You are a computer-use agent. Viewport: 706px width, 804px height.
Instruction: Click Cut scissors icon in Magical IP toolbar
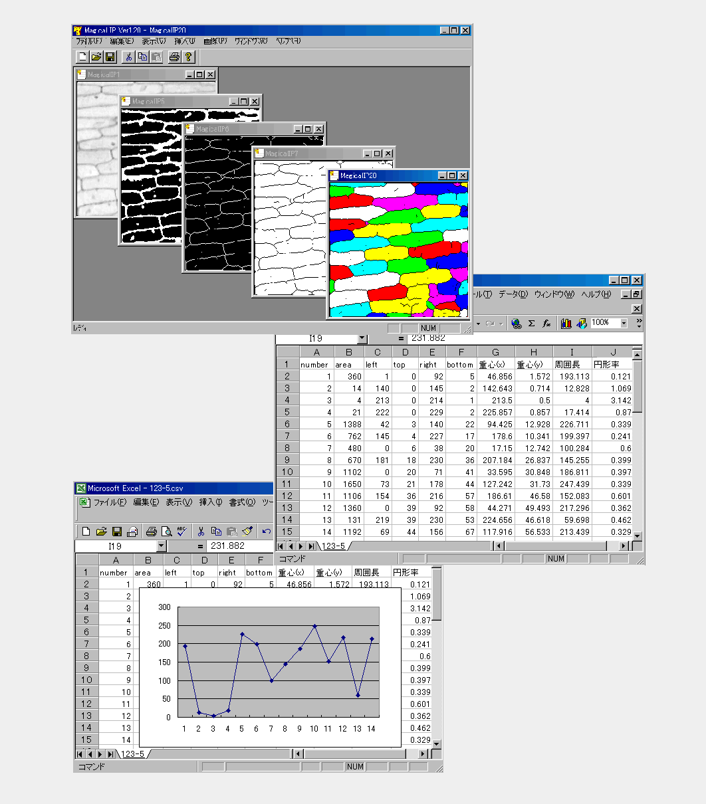[x=128, y=57]
